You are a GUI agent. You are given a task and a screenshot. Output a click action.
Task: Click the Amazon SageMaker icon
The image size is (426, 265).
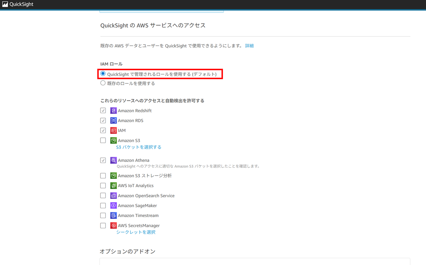(x=113, y=205)
